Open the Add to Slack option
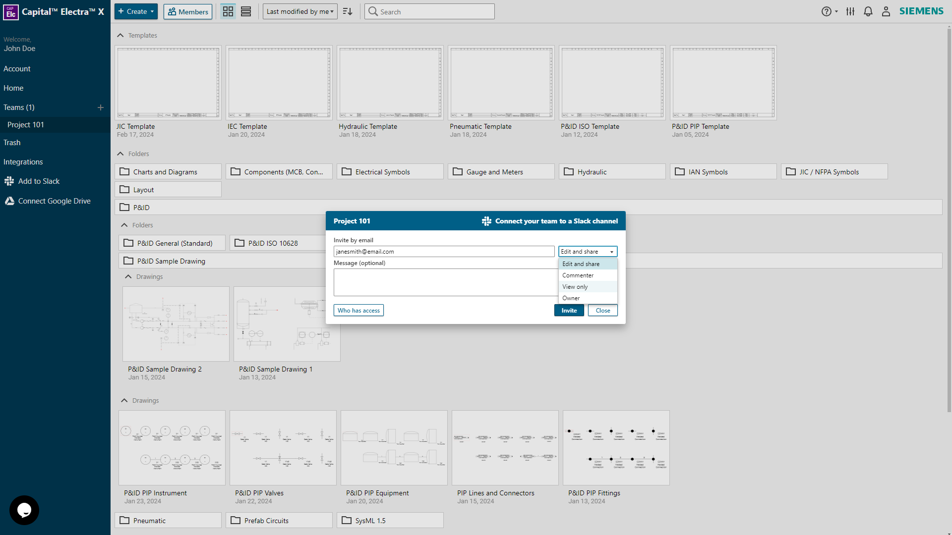 click(x=38, y=181)
